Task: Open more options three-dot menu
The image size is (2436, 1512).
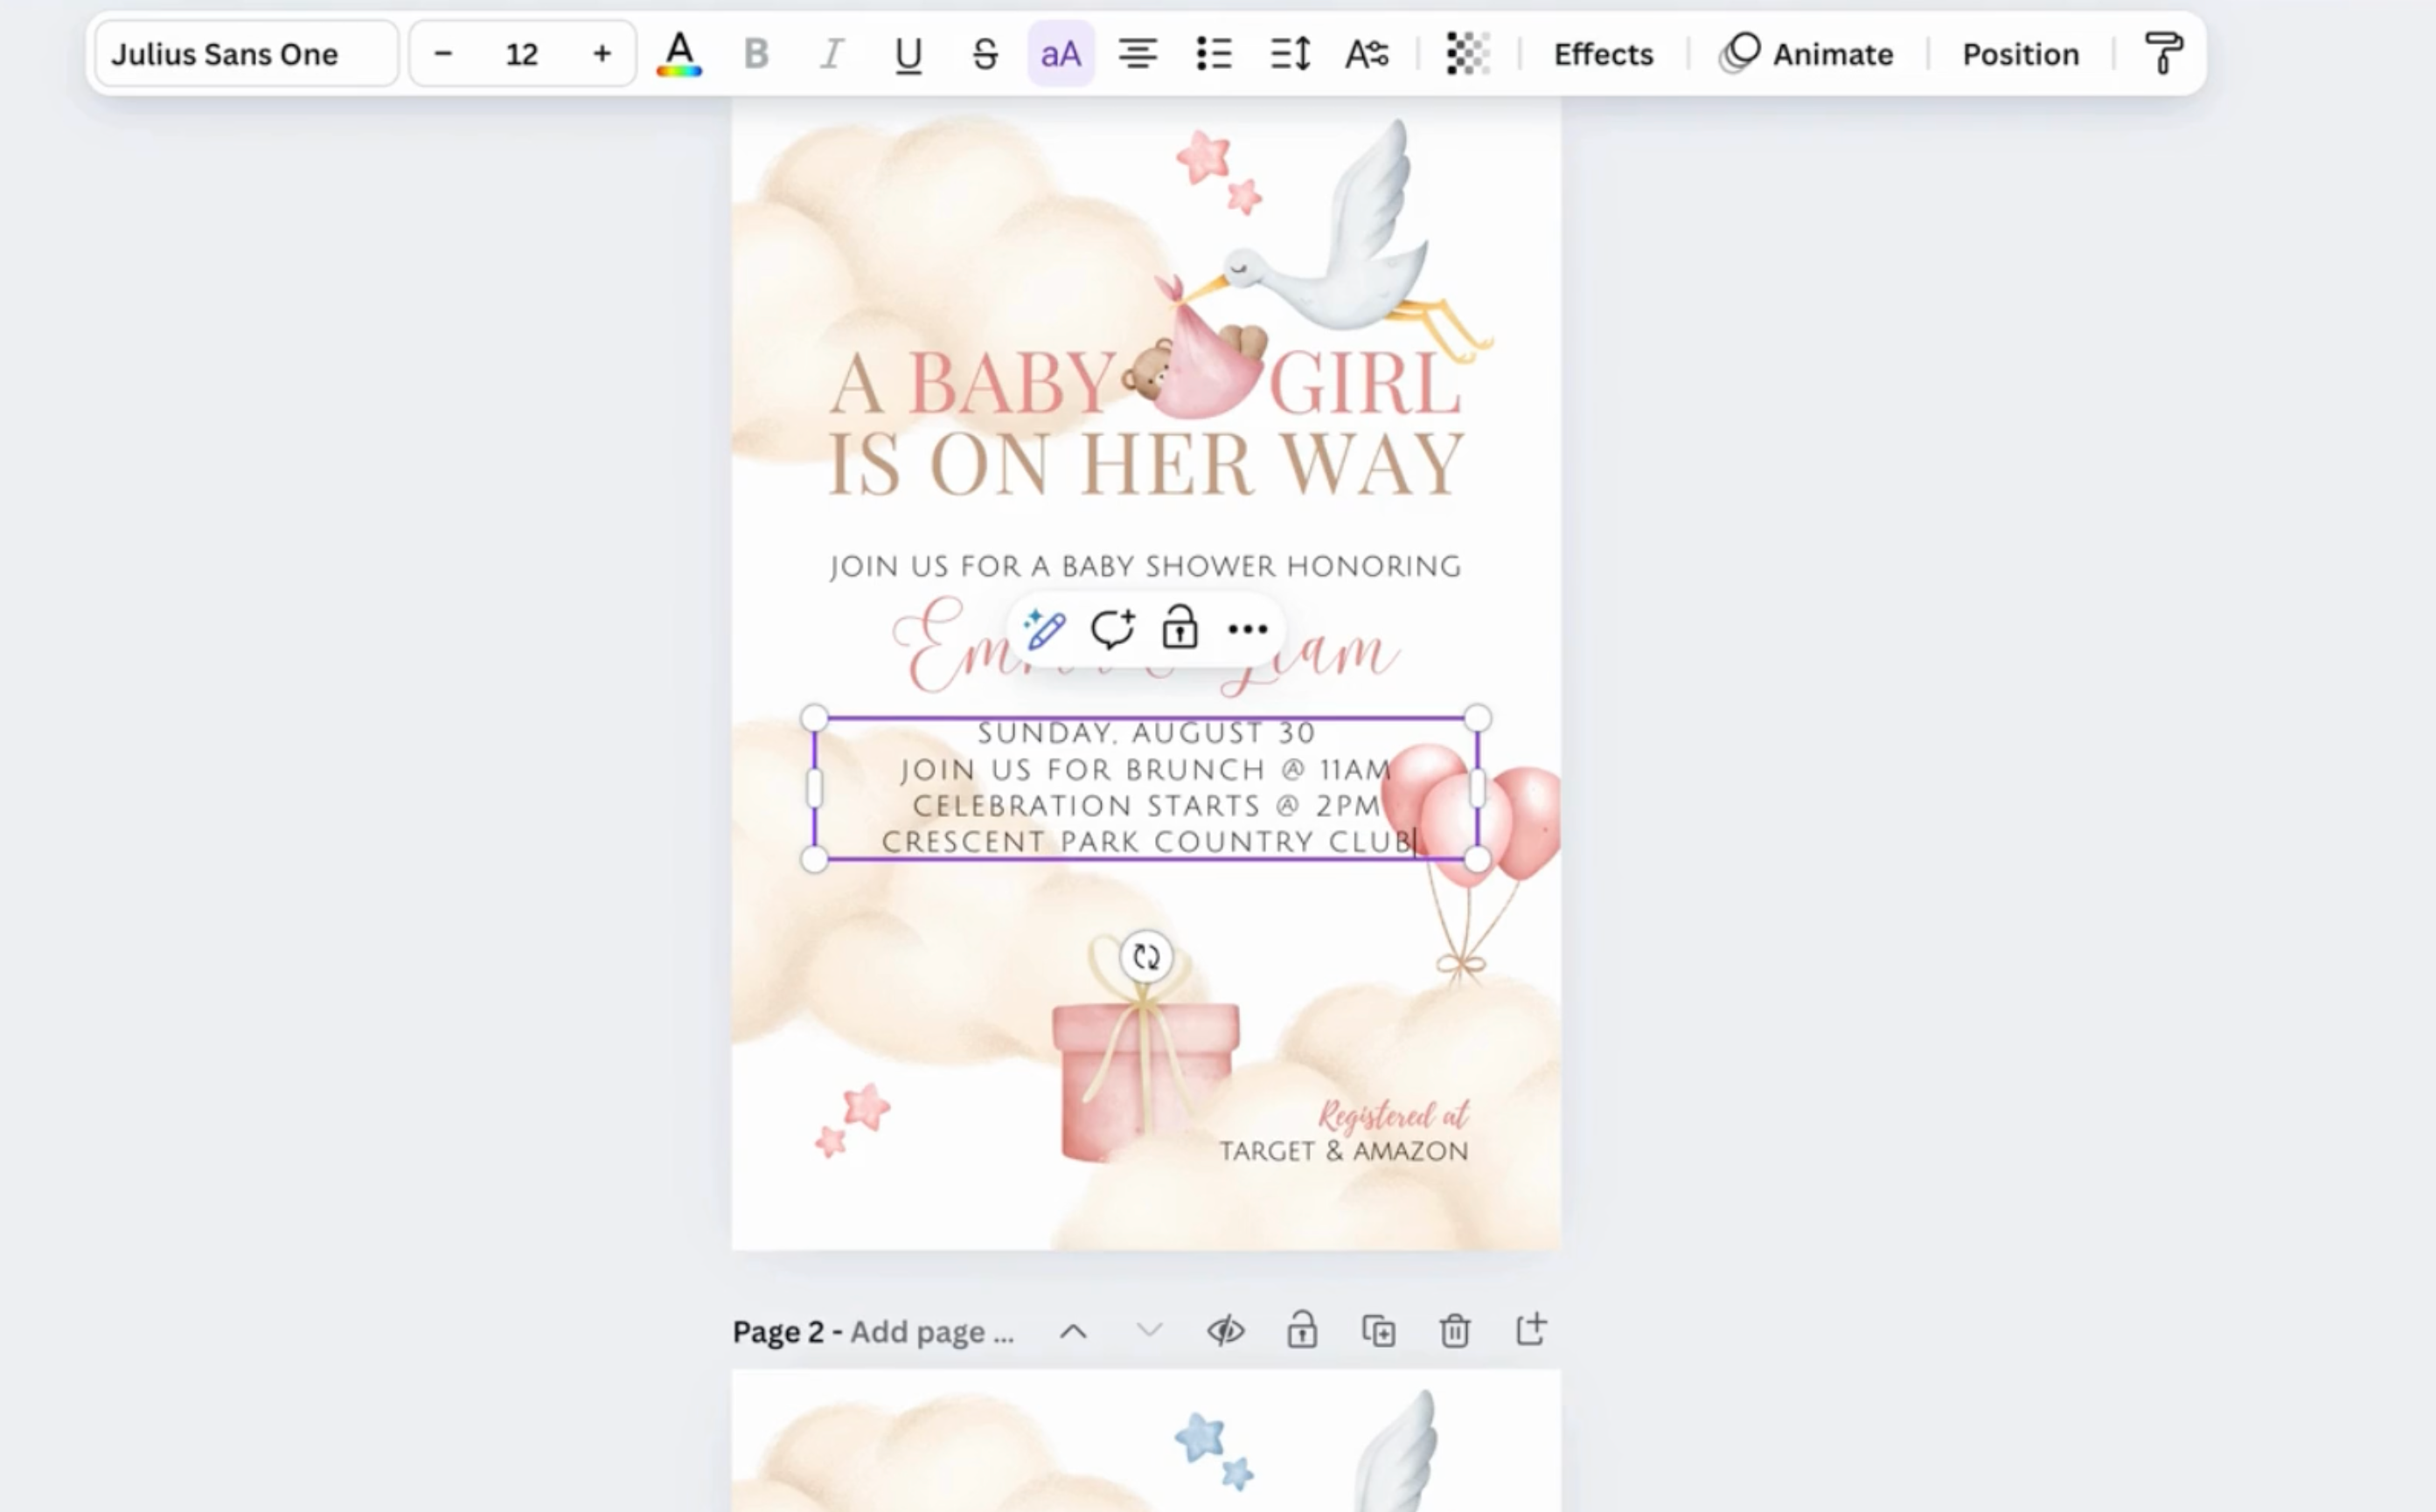Action: click(x=1248, y=629)
